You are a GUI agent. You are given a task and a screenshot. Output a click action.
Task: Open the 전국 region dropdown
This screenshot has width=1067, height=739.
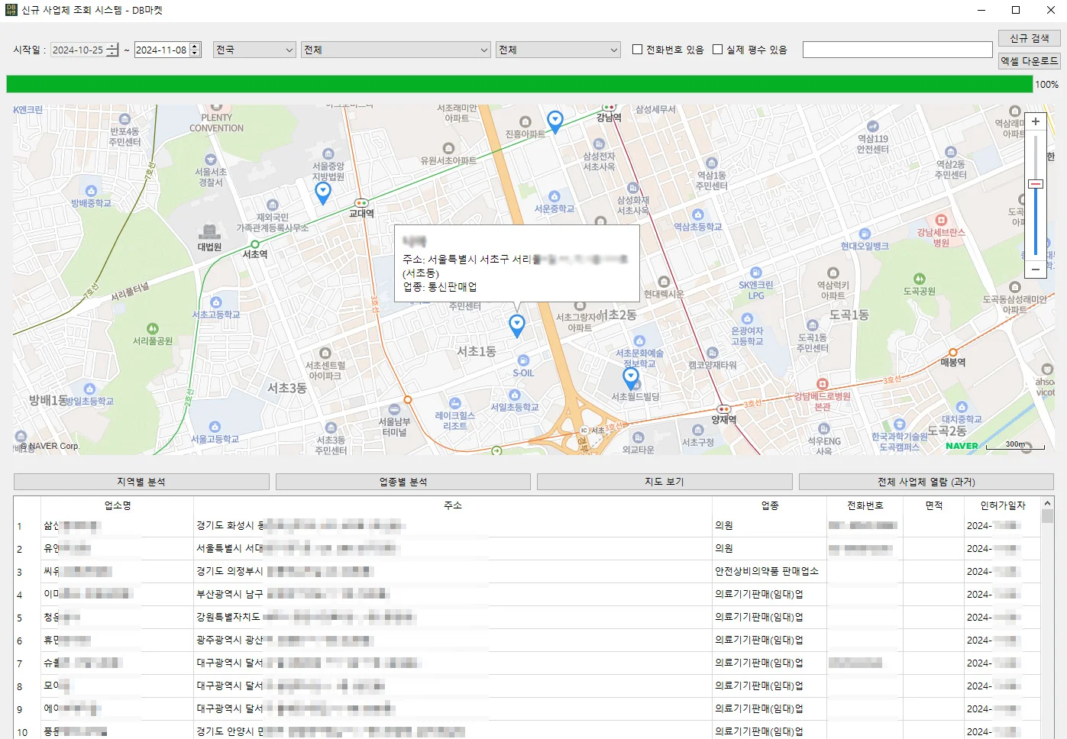click(254, 50)
